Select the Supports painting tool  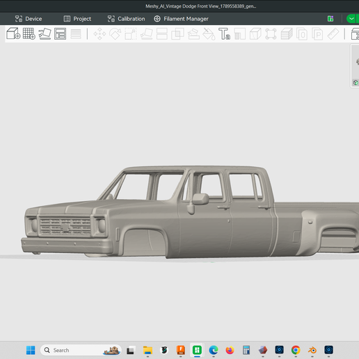[193, 34]
